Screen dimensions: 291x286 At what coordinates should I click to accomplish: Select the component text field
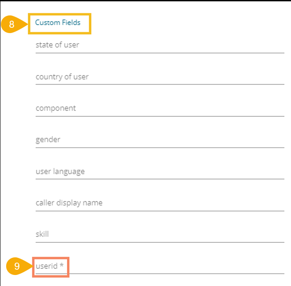160,108
